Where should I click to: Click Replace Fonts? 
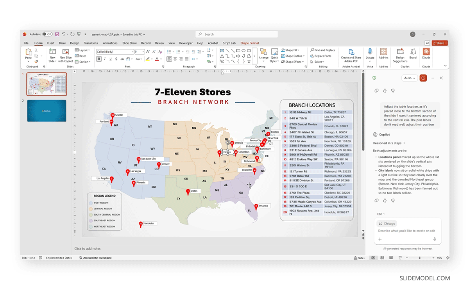point(321,56)
